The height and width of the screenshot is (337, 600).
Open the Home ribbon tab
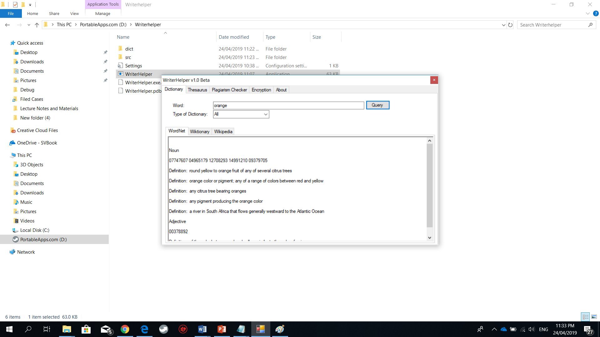[32, 13]
